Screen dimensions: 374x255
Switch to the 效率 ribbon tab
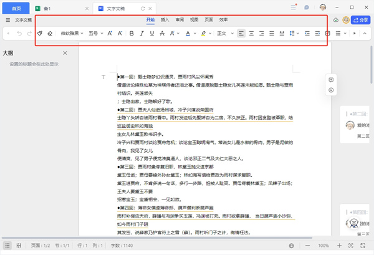pos(223,20)
